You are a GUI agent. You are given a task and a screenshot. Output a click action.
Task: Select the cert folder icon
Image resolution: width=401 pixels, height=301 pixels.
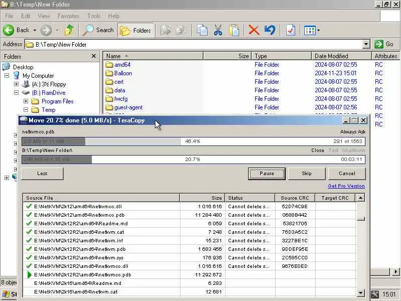tap(109, 82)
